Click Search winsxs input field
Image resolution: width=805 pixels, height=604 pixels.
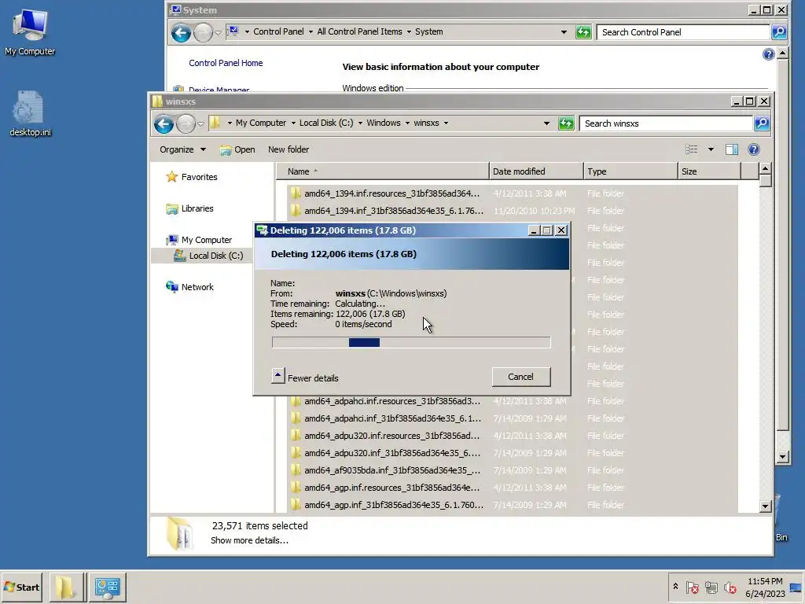(x=666, y=123)
